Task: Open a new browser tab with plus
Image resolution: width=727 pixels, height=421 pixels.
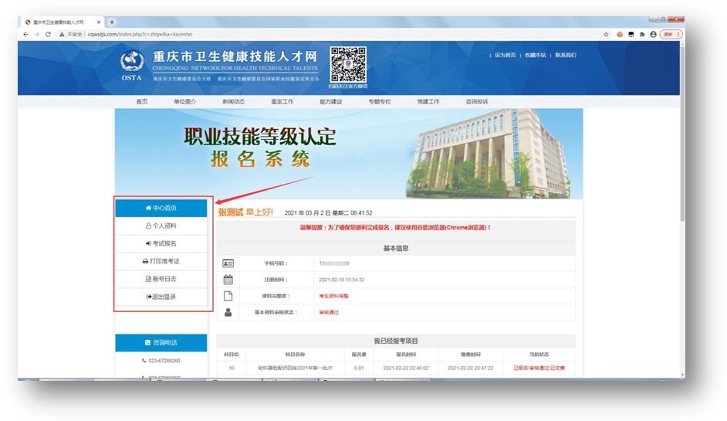Action: [112, 22]
